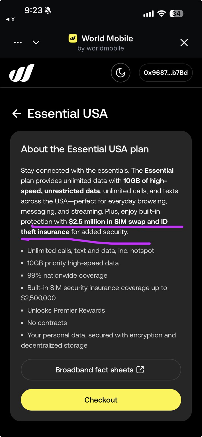Close the World Mobile mini app

point(184,43)
